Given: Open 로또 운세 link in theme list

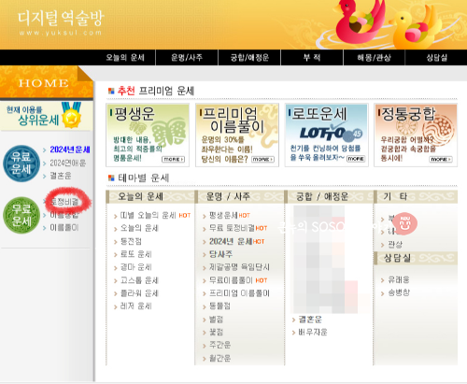Looking at the screenshot, I should [136, 254].
